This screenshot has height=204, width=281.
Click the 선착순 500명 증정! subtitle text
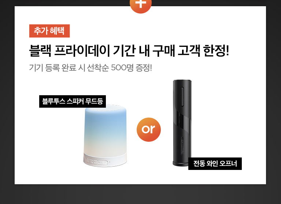119,68
